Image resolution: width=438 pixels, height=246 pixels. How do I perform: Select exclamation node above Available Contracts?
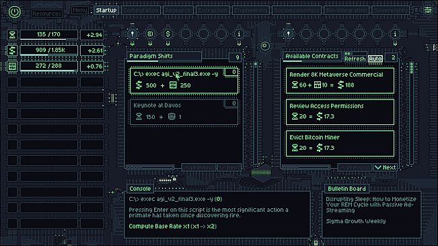288,34
